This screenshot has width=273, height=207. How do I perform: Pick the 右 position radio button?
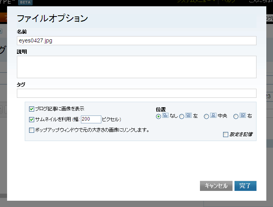click(x=236, y=116)
